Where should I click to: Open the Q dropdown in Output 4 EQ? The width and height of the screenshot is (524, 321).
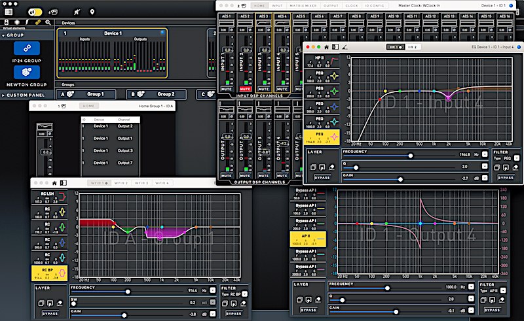471,299
